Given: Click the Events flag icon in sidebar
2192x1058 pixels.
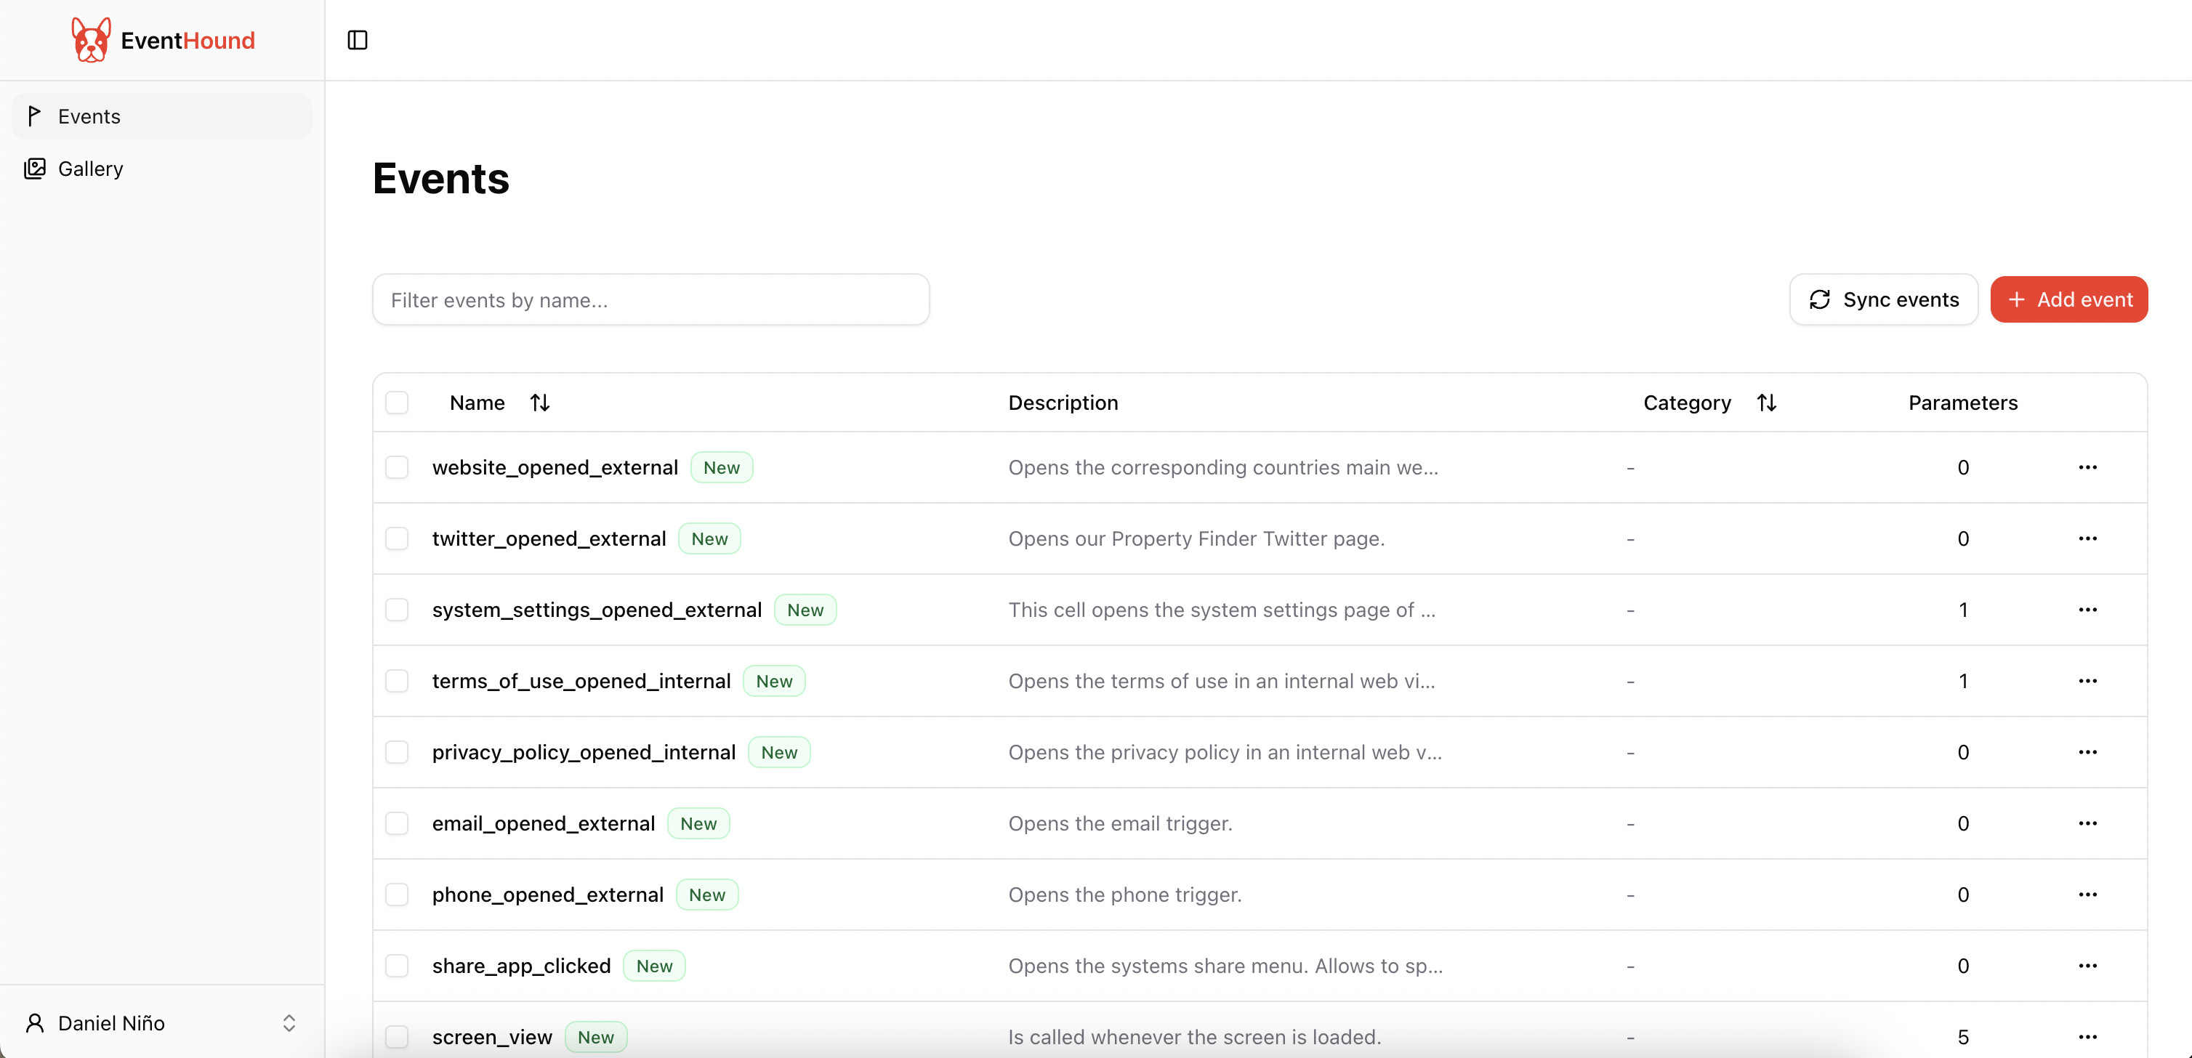Looking at the screenshot, I should point(34,116).
